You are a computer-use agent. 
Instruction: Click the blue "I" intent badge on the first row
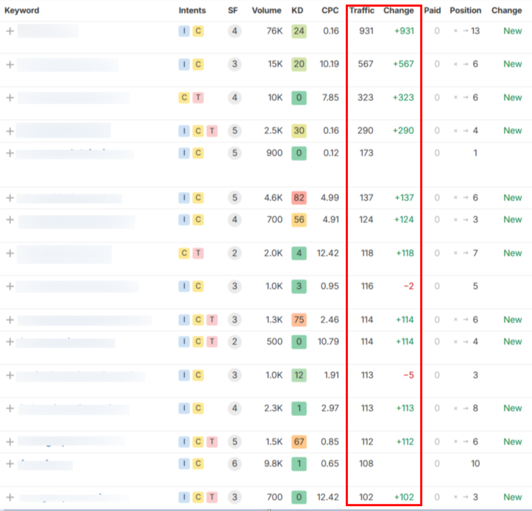[x=183, y=31]
